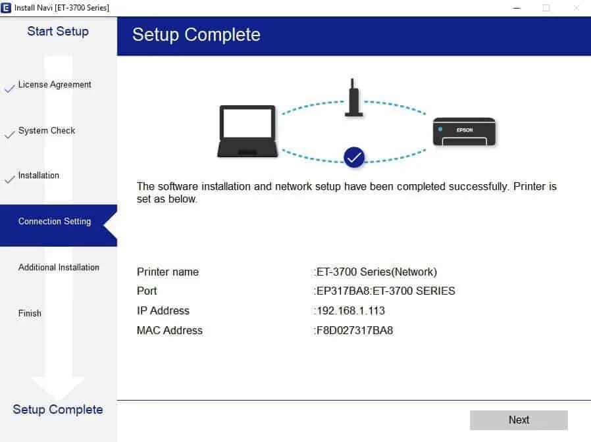Click the MAC Address label

click(x=170, y=330)
